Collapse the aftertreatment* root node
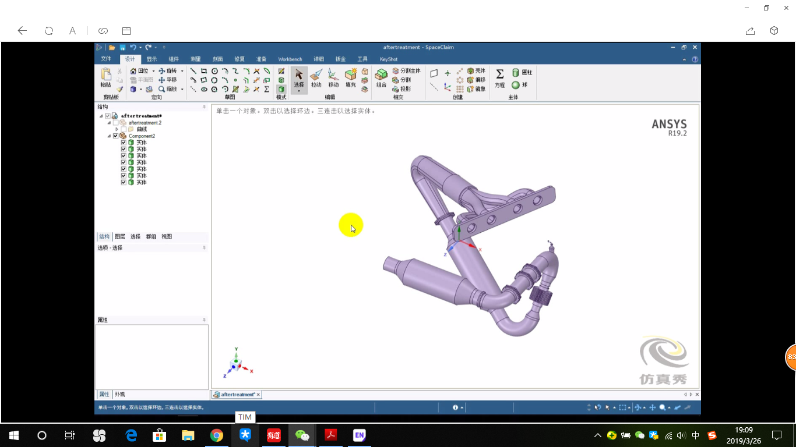Screen dimensions: 796x447 (101, 116)
